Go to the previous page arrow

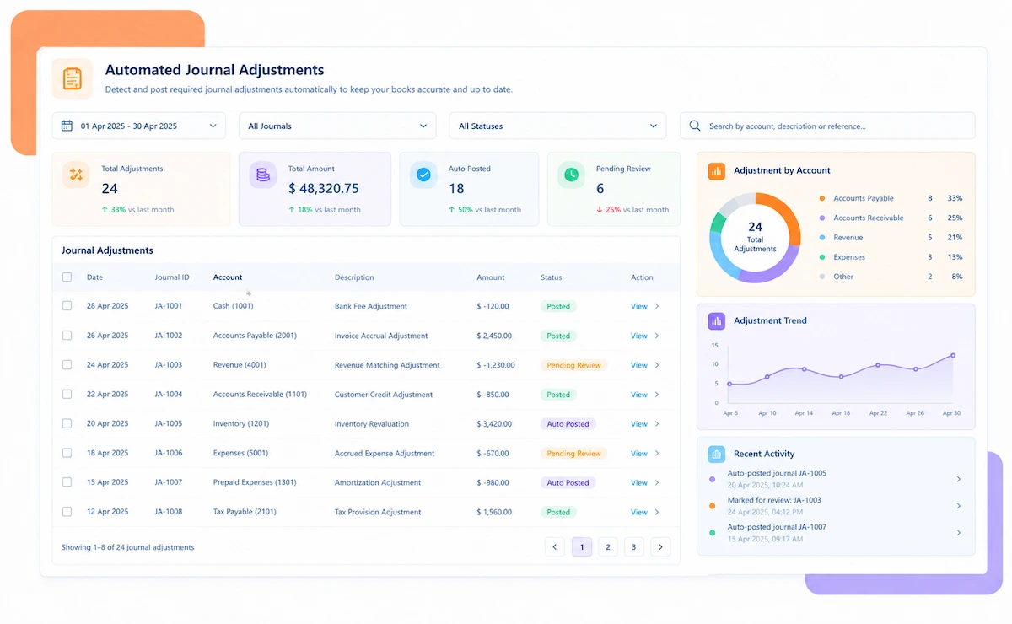coord(554,547)
